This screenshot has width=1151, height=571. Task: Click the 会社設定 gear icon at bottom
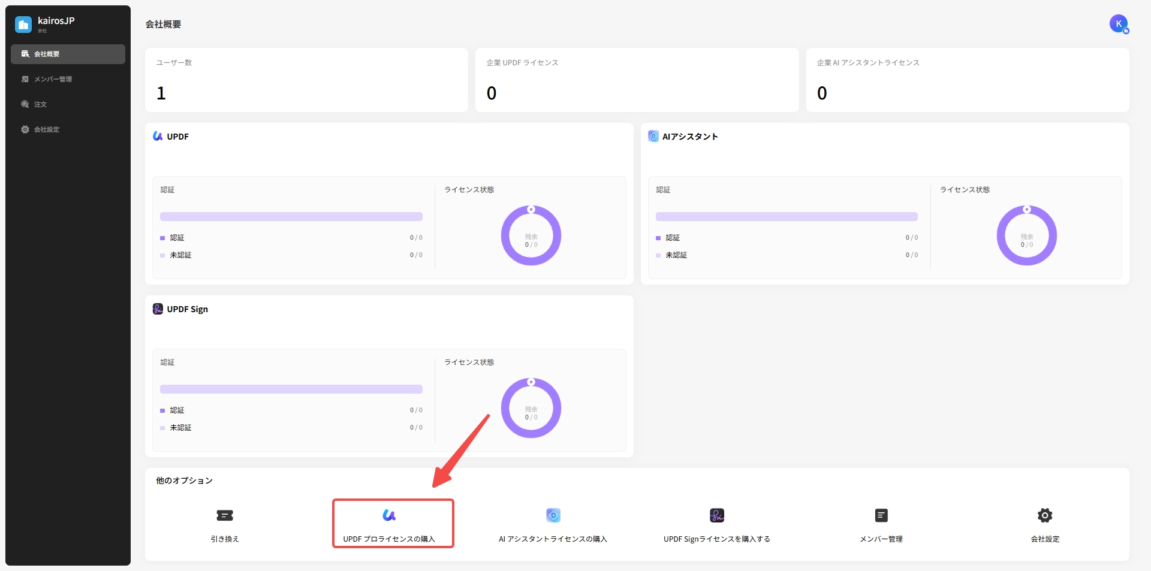1045,515
